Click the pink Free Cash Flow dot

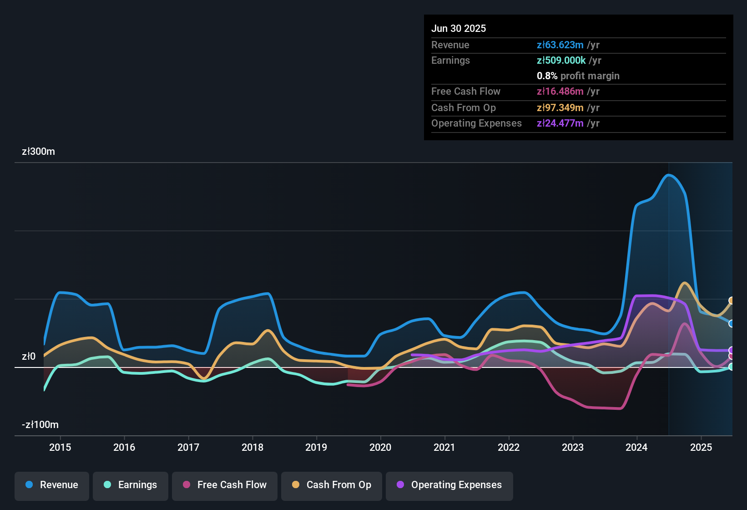tap(187, 485)
